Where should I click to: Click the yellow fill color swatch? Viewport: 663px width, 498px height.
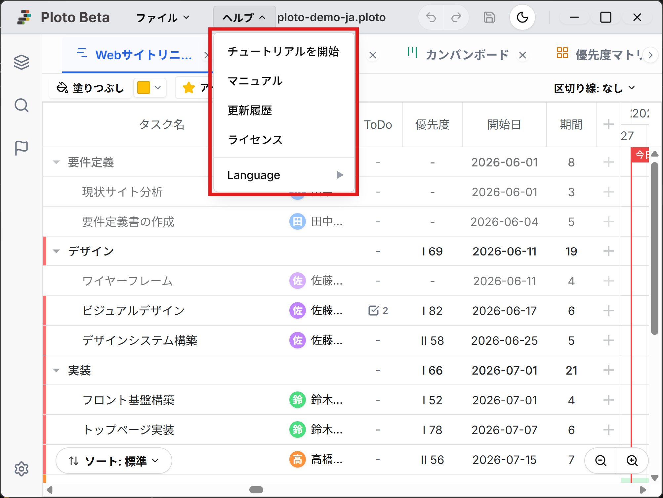(144, 88)
